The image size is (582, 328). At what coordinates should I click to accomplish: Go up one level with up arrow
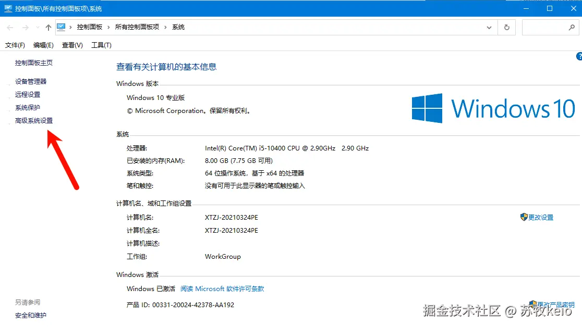(x=48, y=28)
